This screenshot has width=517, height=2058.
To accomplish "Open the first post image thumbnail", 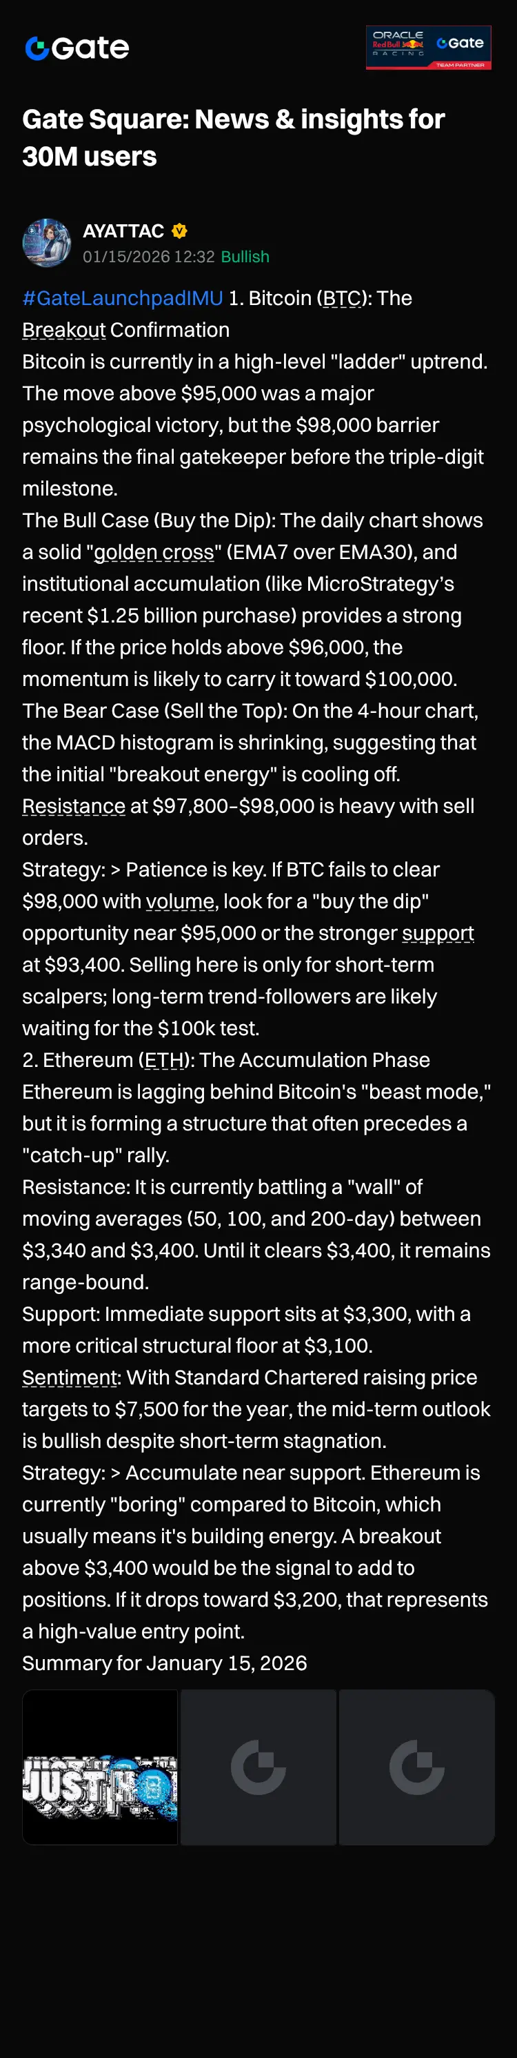I will pyautogui.click(x=100, y=1767).
